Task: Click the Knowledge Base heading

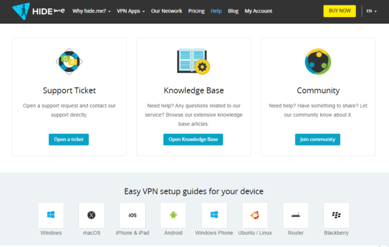Action: pyautogui.click(x=193, y=91)
